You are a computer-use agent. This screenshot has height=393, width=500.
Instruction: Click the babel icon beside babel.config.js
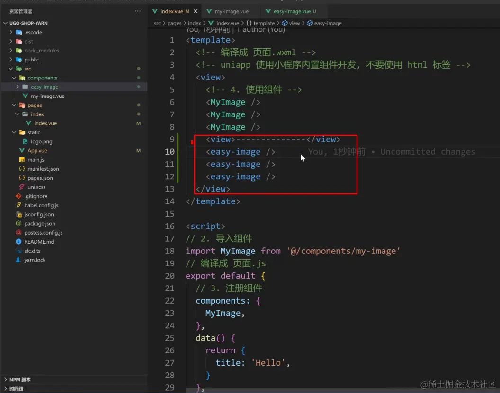(18, 205)
